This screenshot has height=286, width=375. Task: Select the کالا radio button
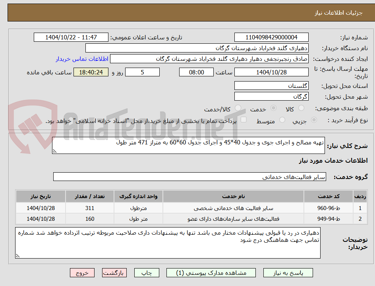point(302,108)
